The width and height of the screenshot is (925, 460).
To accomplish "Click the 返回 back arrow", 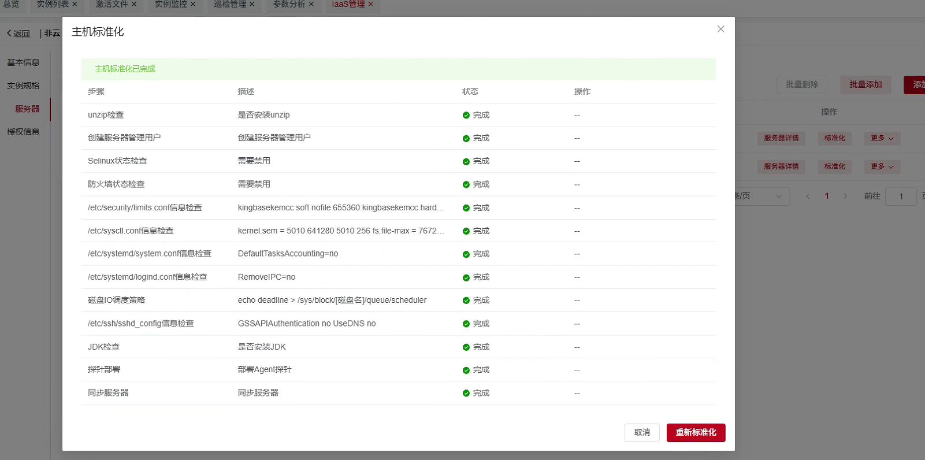I will [9, 34].
